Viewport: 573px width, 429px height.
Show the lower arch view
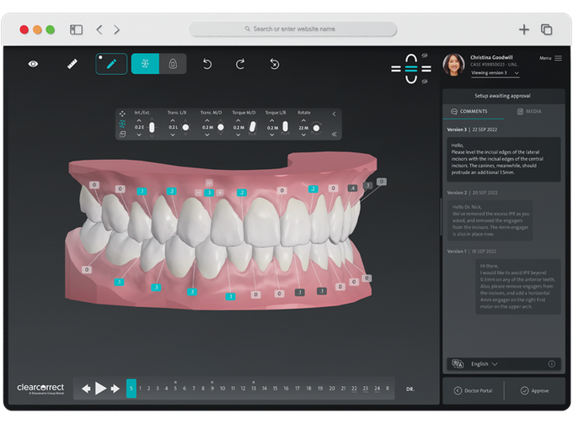pos(411,79)
